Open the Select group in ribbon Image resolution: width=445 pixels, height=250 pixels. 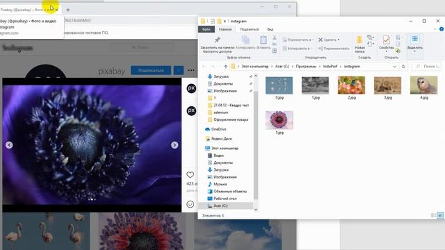coord(415,43)
